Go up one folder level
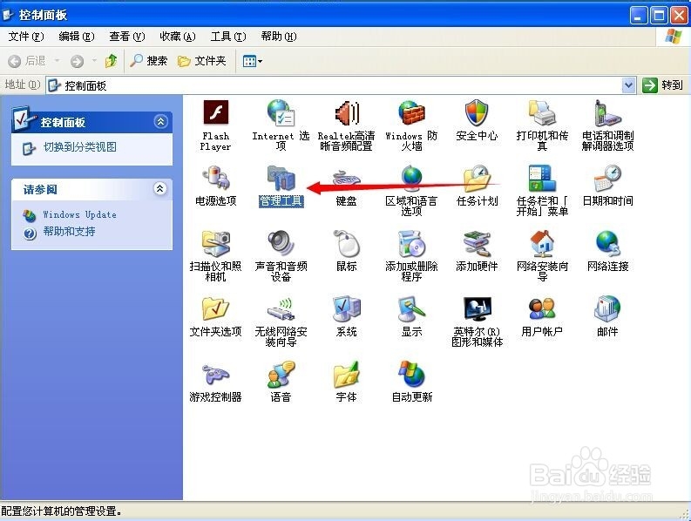The image size is (691, 521). 111,61
